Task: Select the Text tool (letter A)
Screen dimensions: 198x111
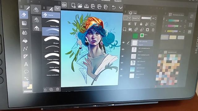Action: coord(26,64)
